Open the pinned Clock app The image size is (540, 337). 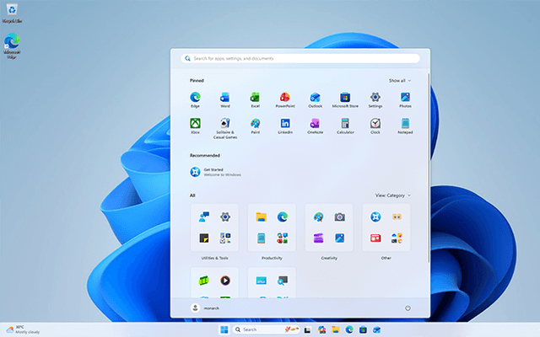click(375, 126)
